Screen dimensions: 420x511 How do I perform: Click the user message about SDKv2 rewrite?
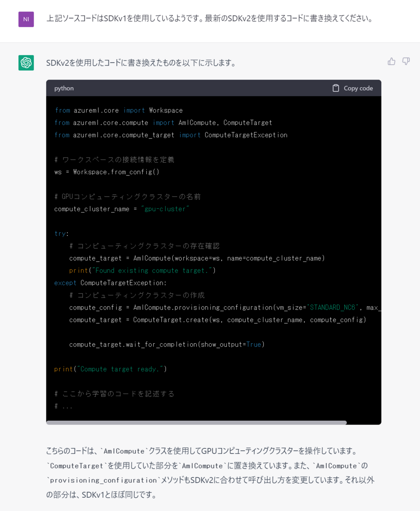[210, 19]
